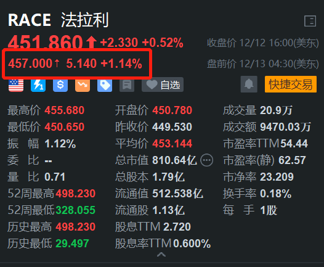324x267 pixels.
Task: Click the 流通股 value 1.13亿
Action: click(x=168, y=210)
